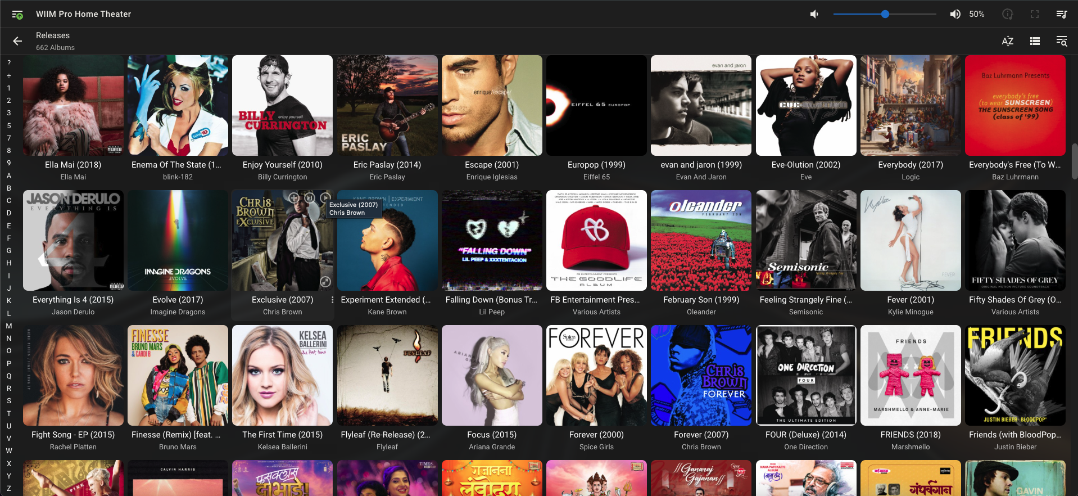Screen dimensions: 1078x496
Task: Open the Feeling Strangely Fine album cover
Action: coord(806,240)
